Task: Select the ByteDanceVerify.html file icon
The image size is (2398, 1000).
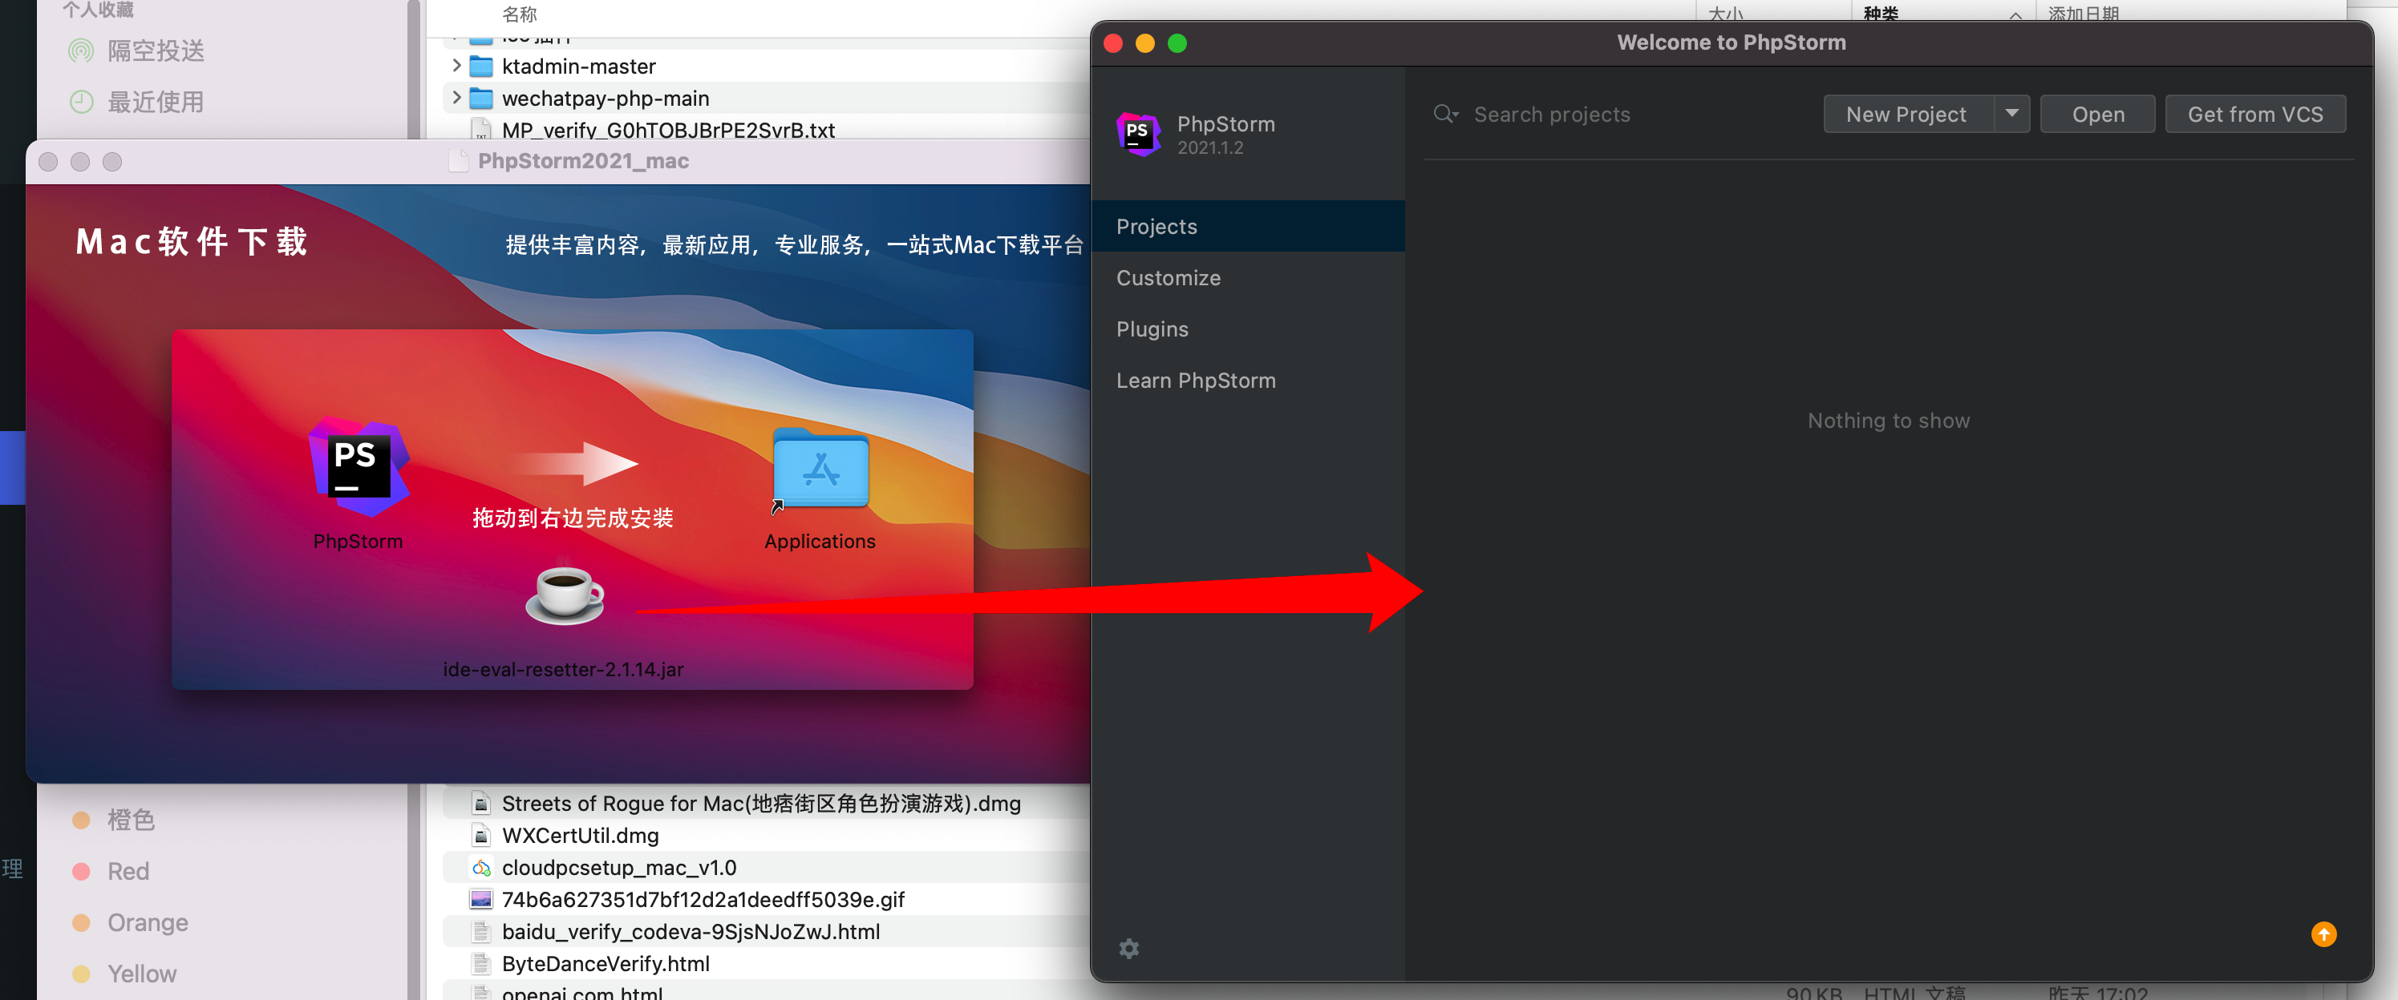Action: pyautogui.click(x=481, y=963)
